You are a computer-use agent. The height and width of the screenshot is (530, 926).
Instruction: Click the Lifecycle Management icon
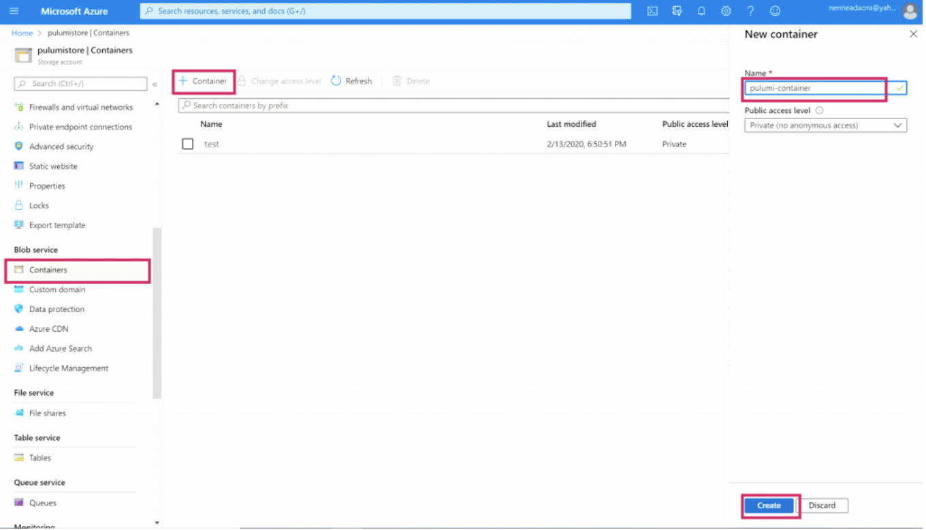(19, 369)
